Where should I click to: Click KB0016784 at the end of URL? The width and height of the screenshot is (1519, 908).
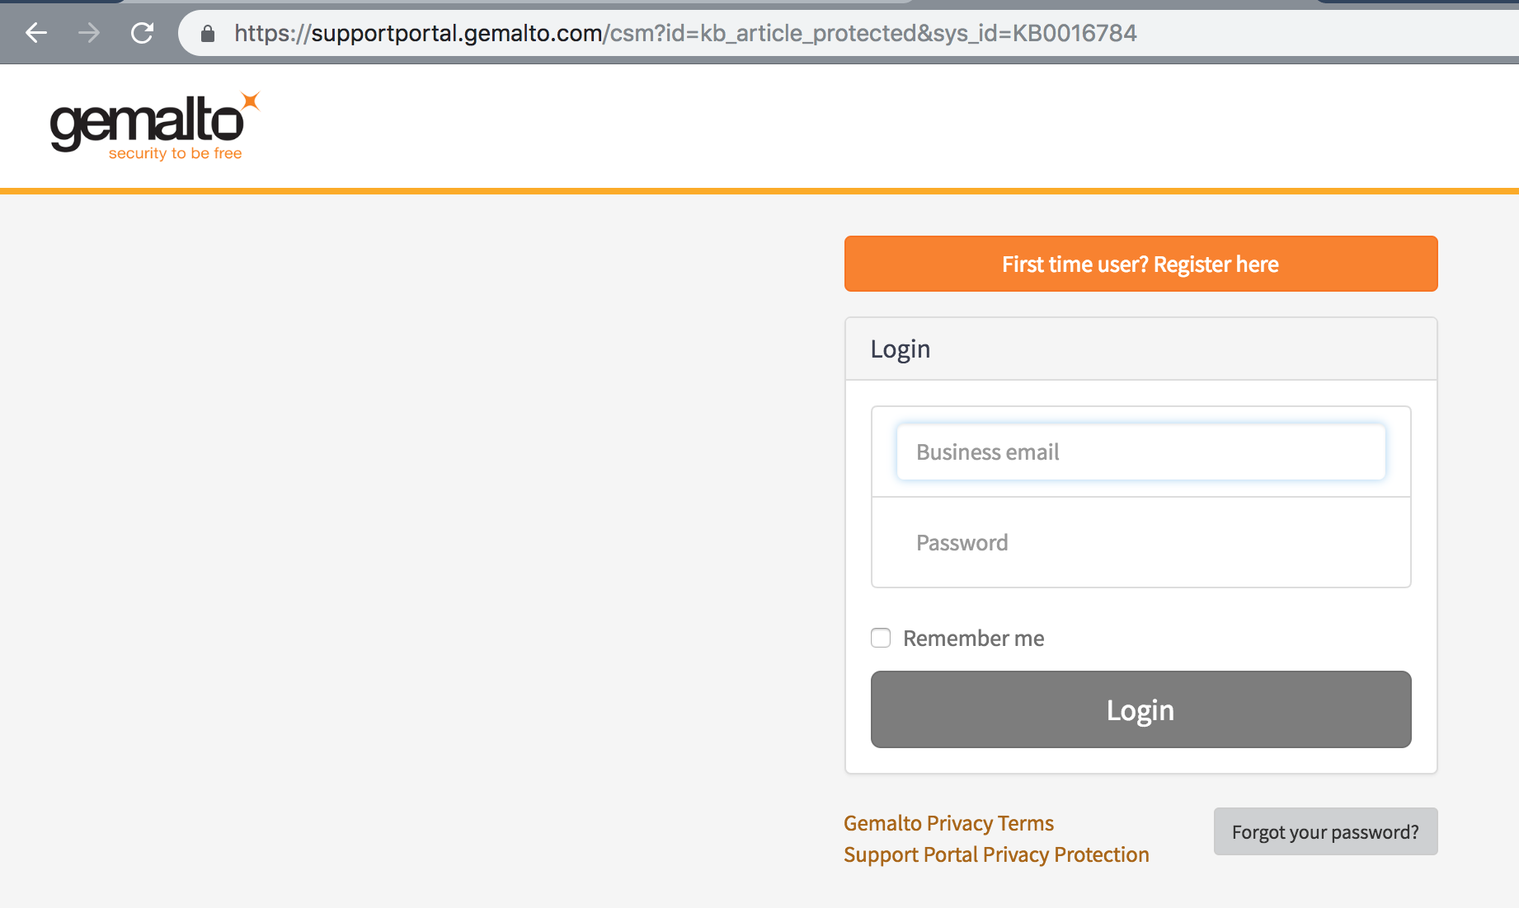point(1075,33)
